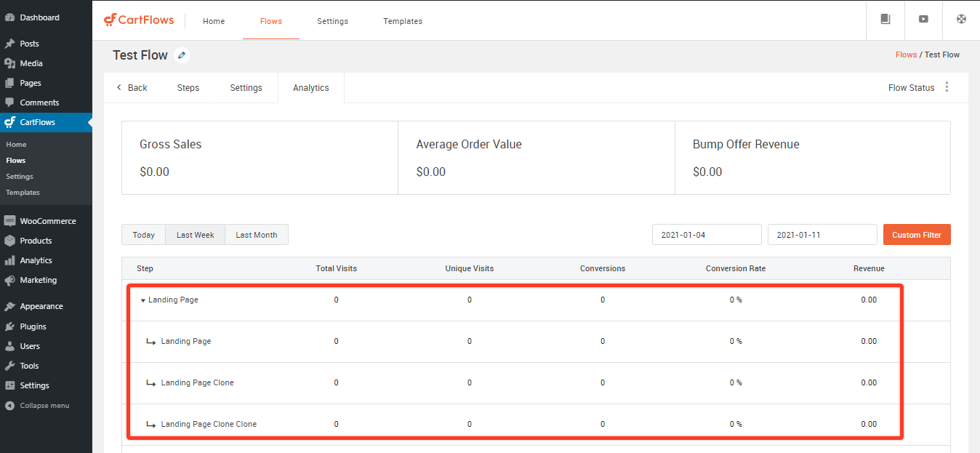
Task: Click the pencil edit icon beside Test Flow
Action: 182,55
